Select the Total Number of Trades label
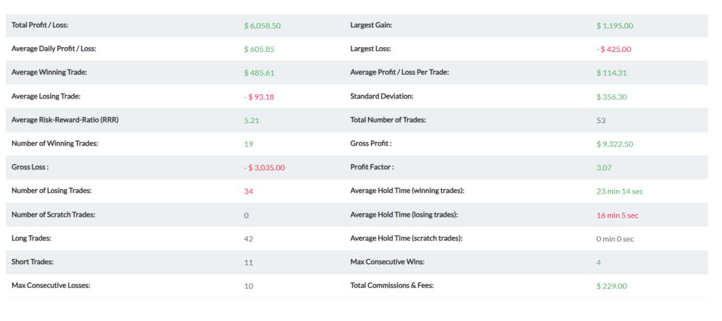This screenshot has height=321, width=722. [388, 120]
